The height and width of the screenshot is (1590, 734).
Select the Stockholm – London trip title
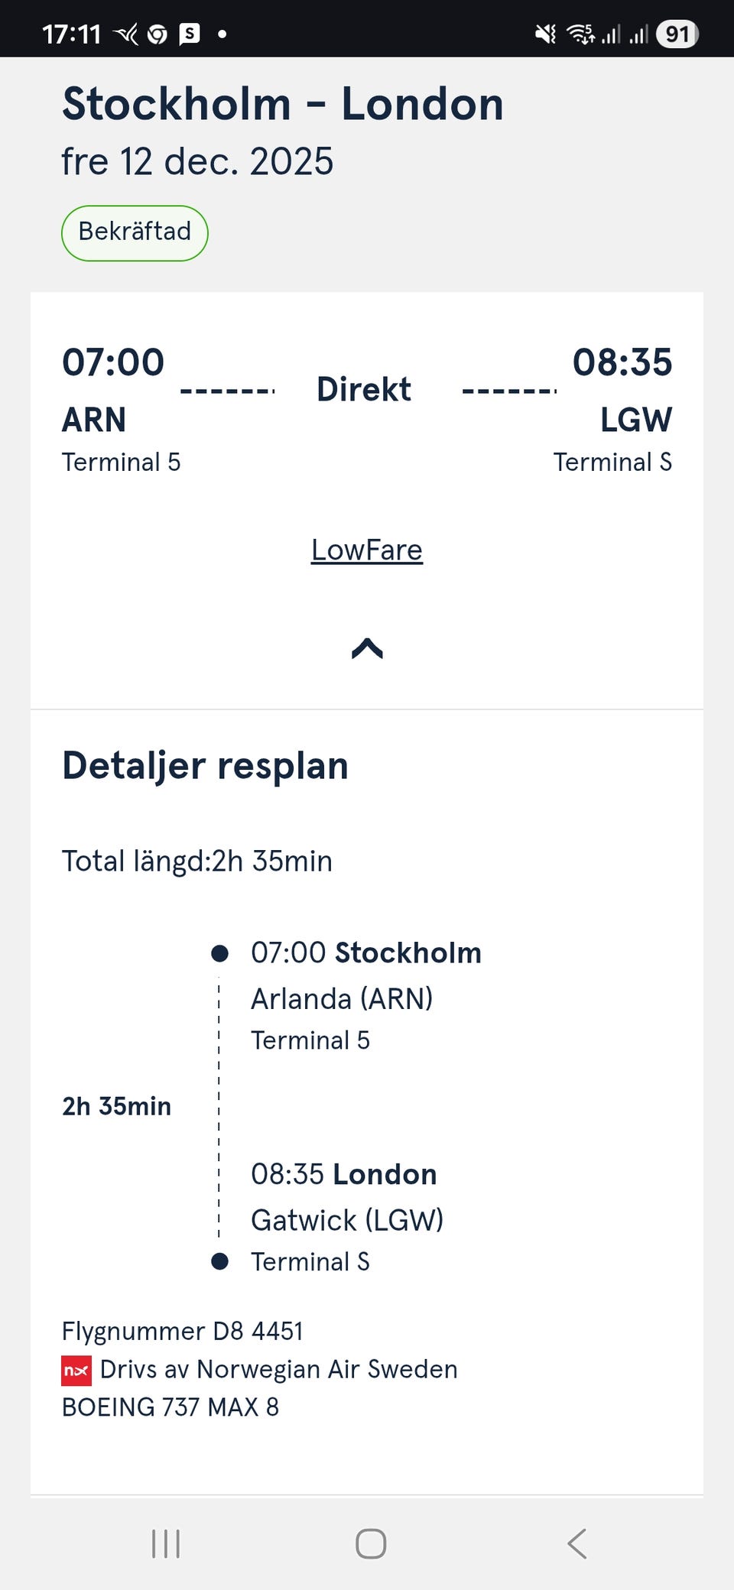(x=283, y=104)
